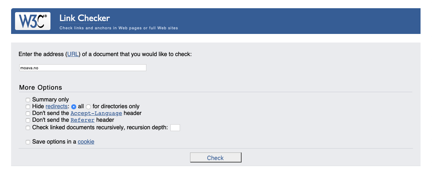Viewport: 432px width, 170px height.
Task: Enable recursive checking of linked documents
Action: click(x=28, y=128)
